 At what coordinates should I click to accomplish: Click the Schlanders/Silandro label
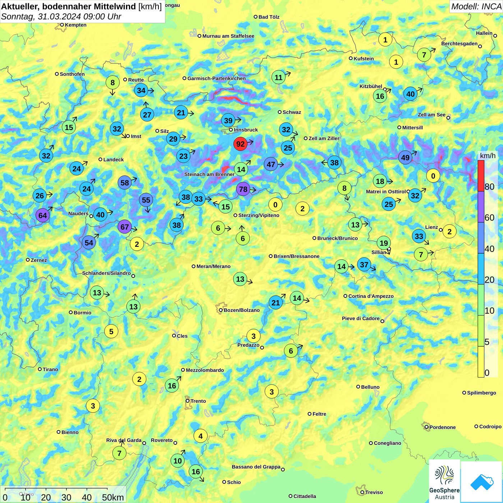pyautogui.click(x=106, y=273)
